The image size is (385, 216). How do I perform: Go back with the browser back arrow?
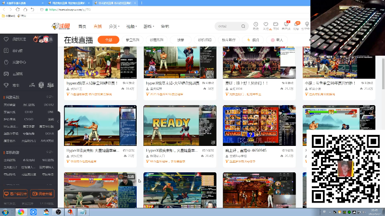(x=4, y=9)
